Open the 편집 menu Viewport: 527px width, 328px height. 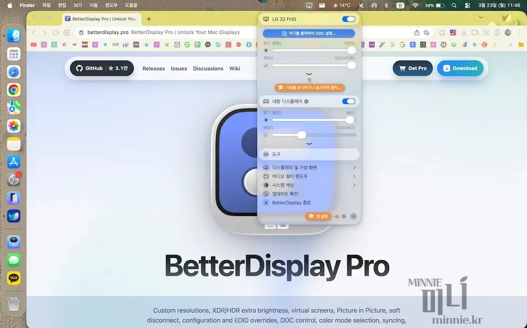[62, 6]
